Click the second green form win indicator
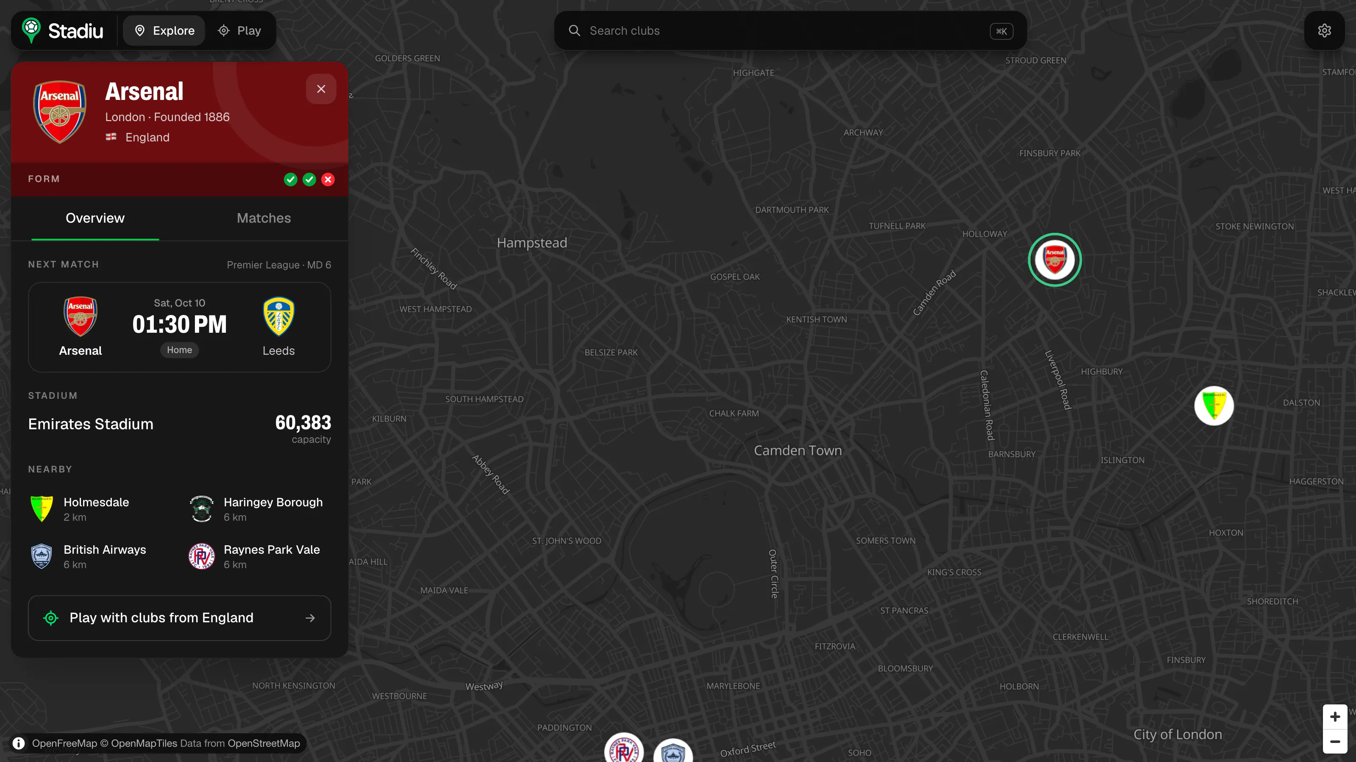 click(309, 180)
